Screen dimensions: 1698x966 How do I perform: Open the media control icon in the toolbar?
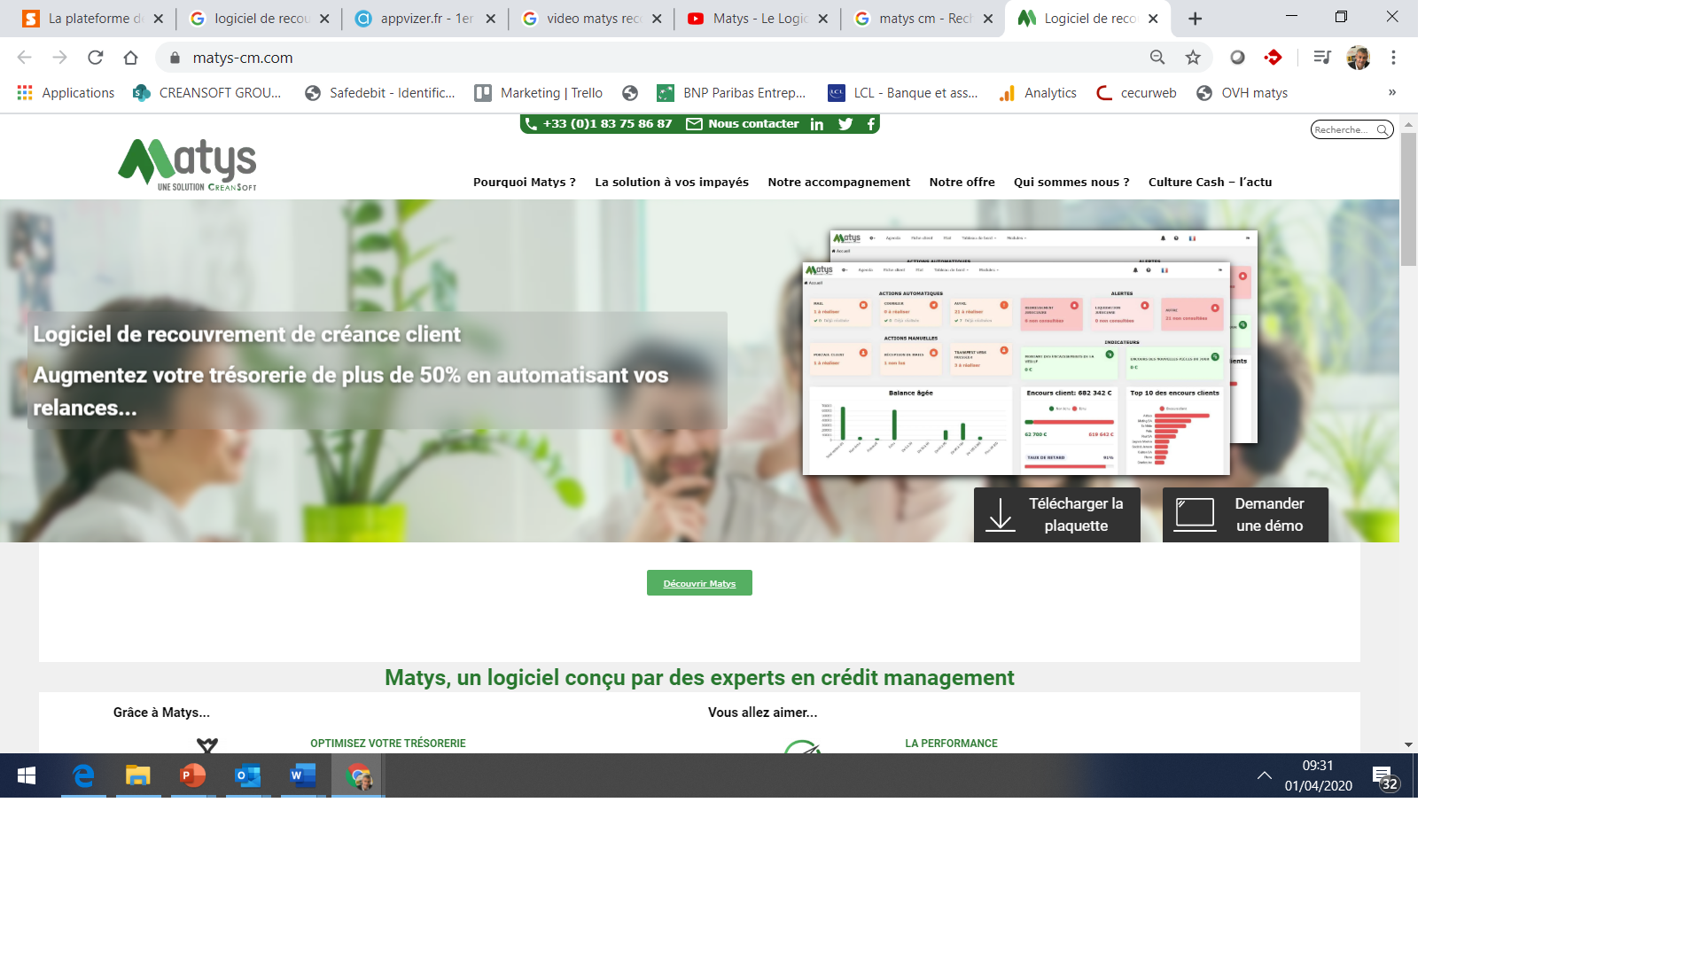(x=1322, y=58)
